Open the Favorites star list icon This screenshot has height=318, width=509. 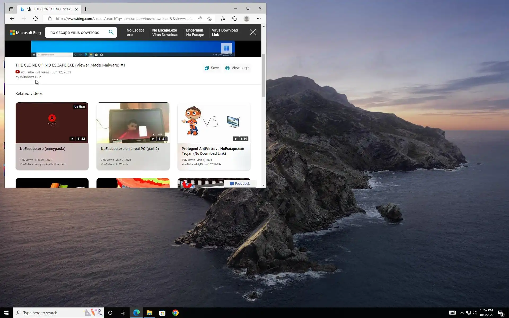click(x=223, y=19)
